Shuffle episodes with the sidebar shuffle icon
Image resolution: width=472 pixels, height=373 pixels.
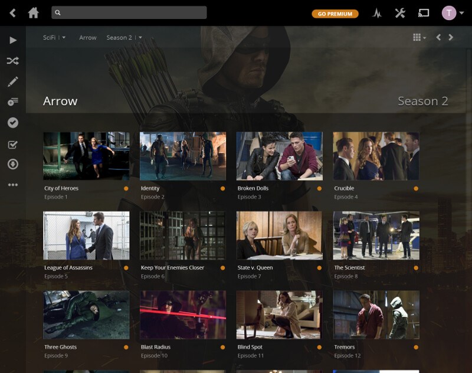click(13, 61)
